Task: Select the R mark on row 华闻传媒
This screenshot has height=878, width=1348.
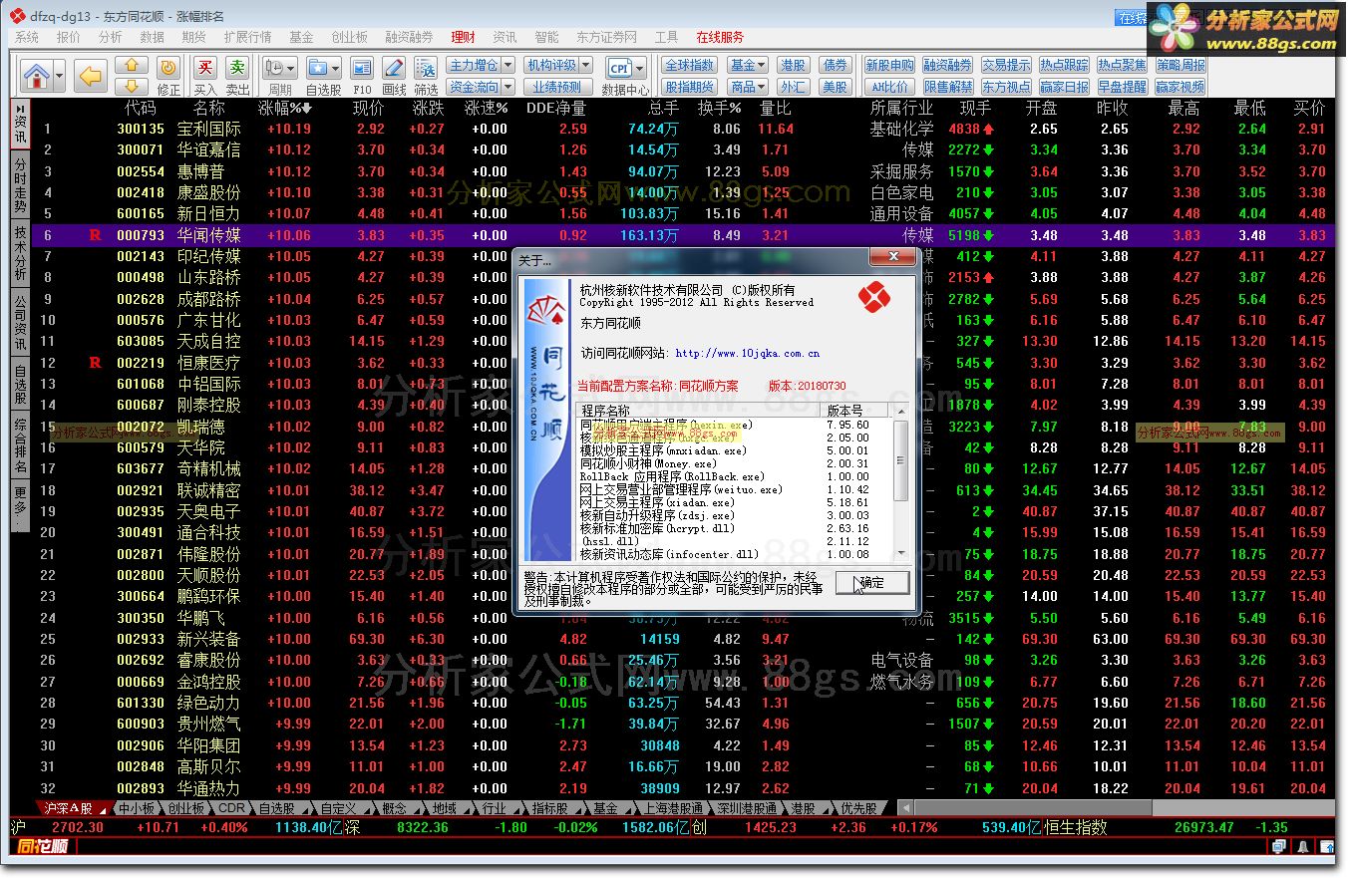Action: click(x=96, y=235)
